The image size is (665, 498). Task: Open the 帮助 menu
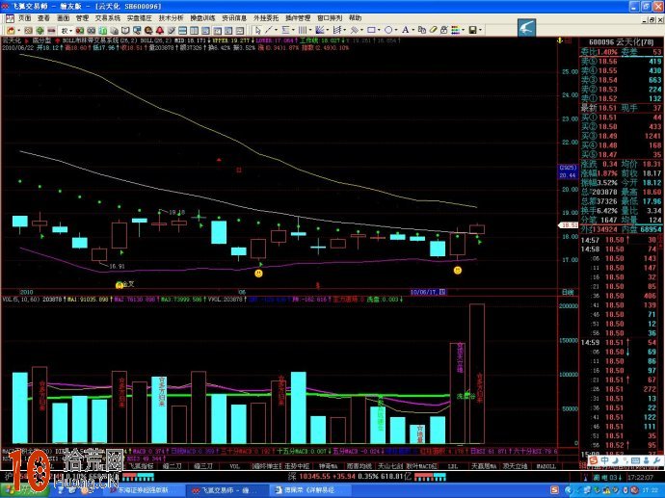[x=356, y=17]
